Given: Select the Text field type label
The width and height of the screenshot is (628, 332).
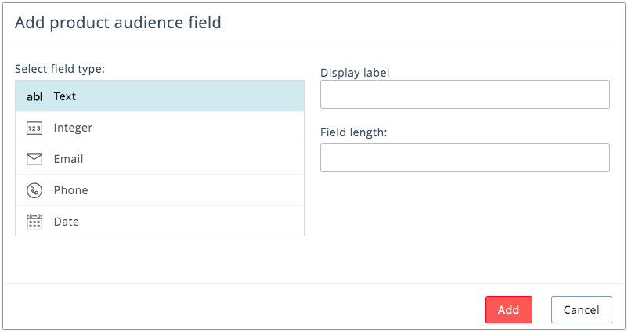Looking at the screenshot, I should pos(65,96).
